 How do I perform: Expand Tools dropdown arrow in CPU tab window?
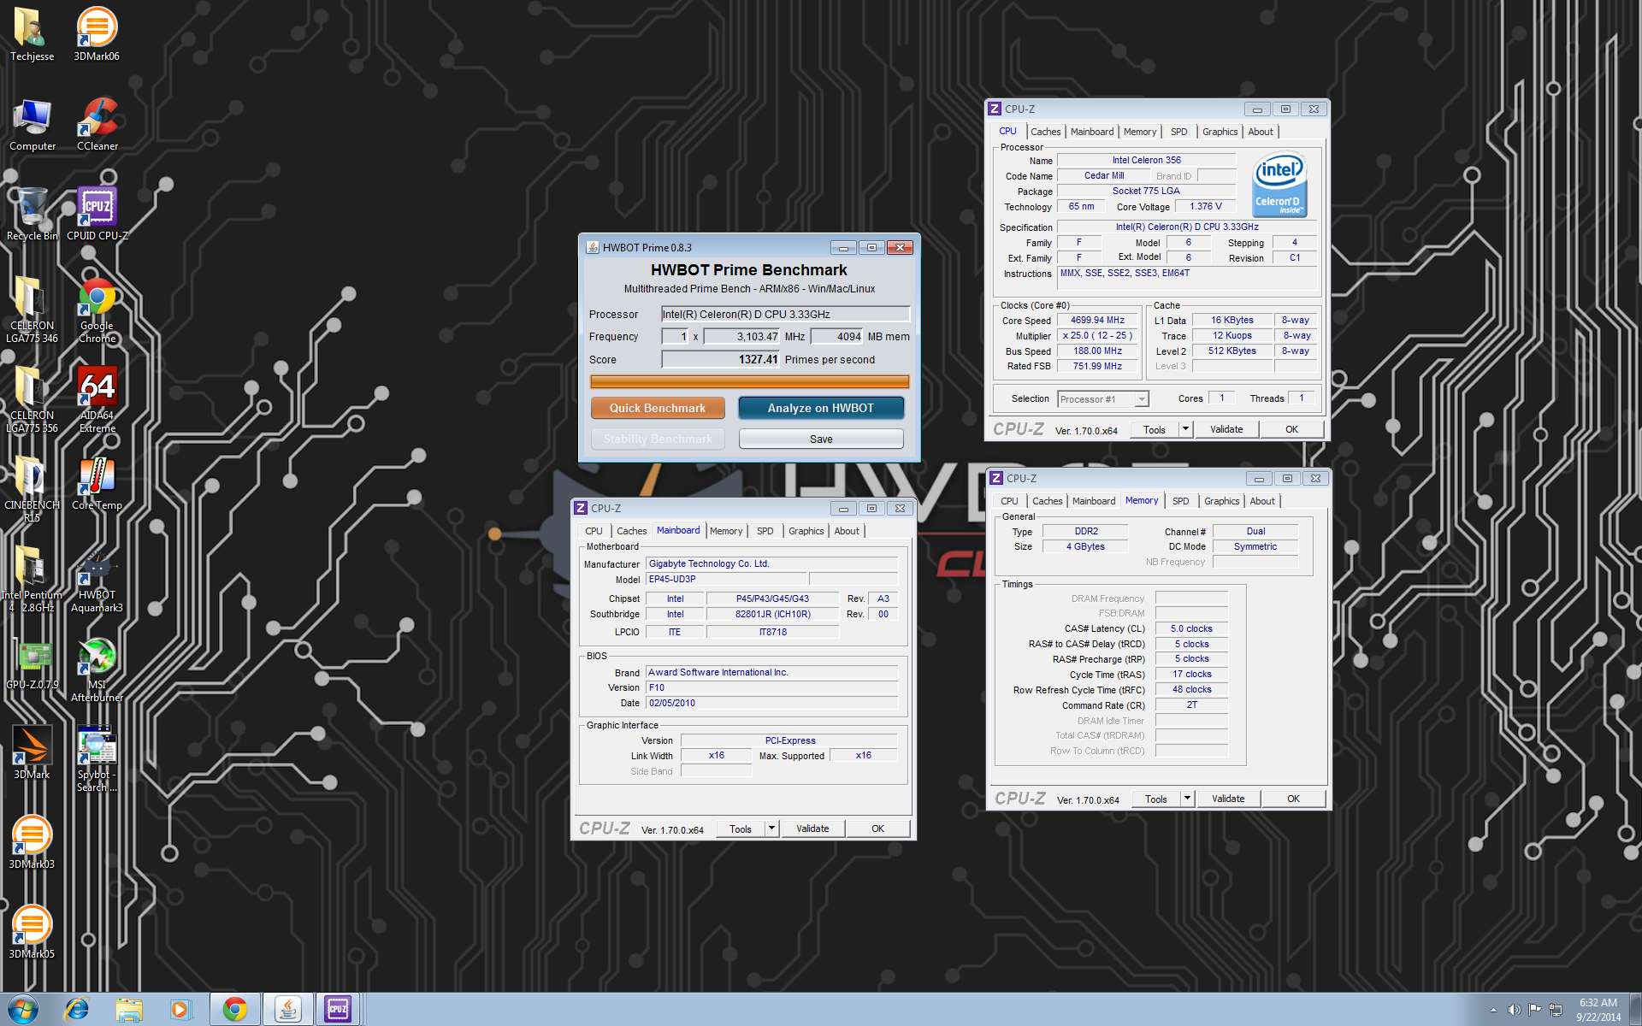point(1185,429)
